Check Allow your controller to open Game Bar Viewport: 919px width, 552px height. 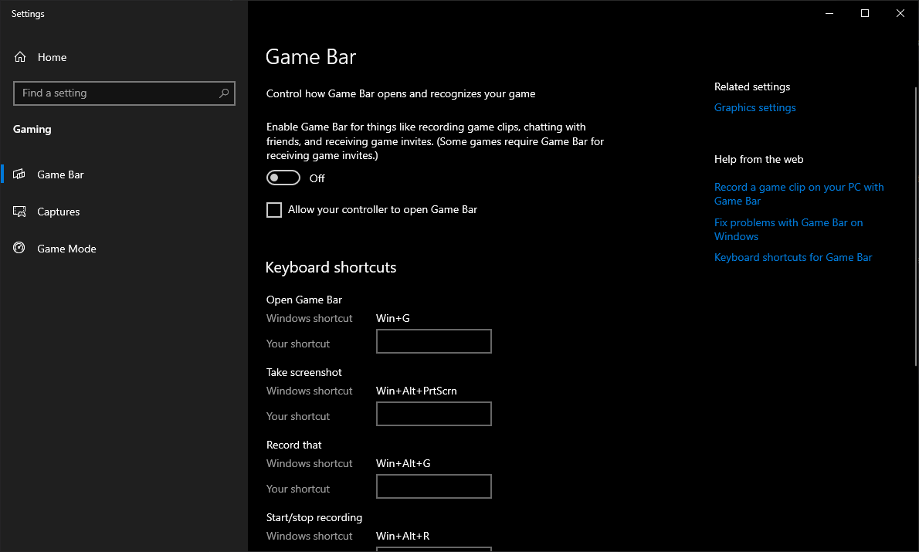pos(273,210)
